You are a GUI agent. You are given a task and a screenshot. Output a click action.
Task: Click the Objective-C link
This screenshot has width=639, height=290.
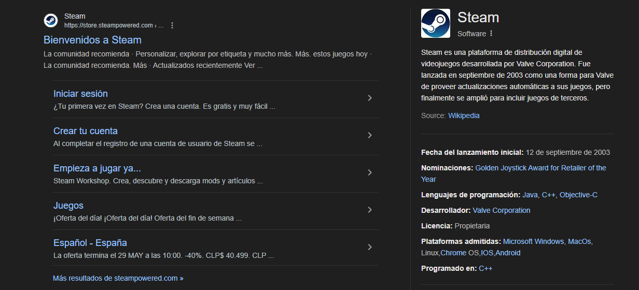pyautogui.click(x=578, y=195)
